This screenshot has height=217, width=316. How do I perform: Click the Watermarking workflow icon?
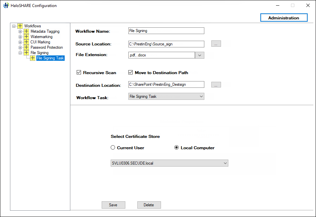[26, 36]
